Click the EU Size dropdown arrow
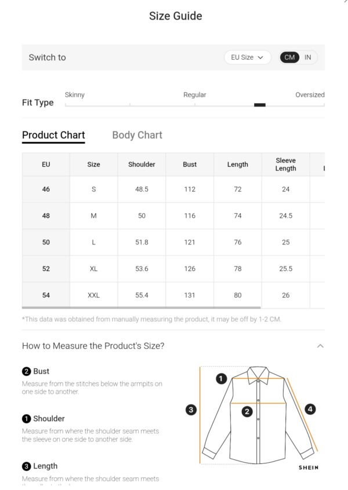The width and height of the screenshot is (348, 490). [260, 57]
